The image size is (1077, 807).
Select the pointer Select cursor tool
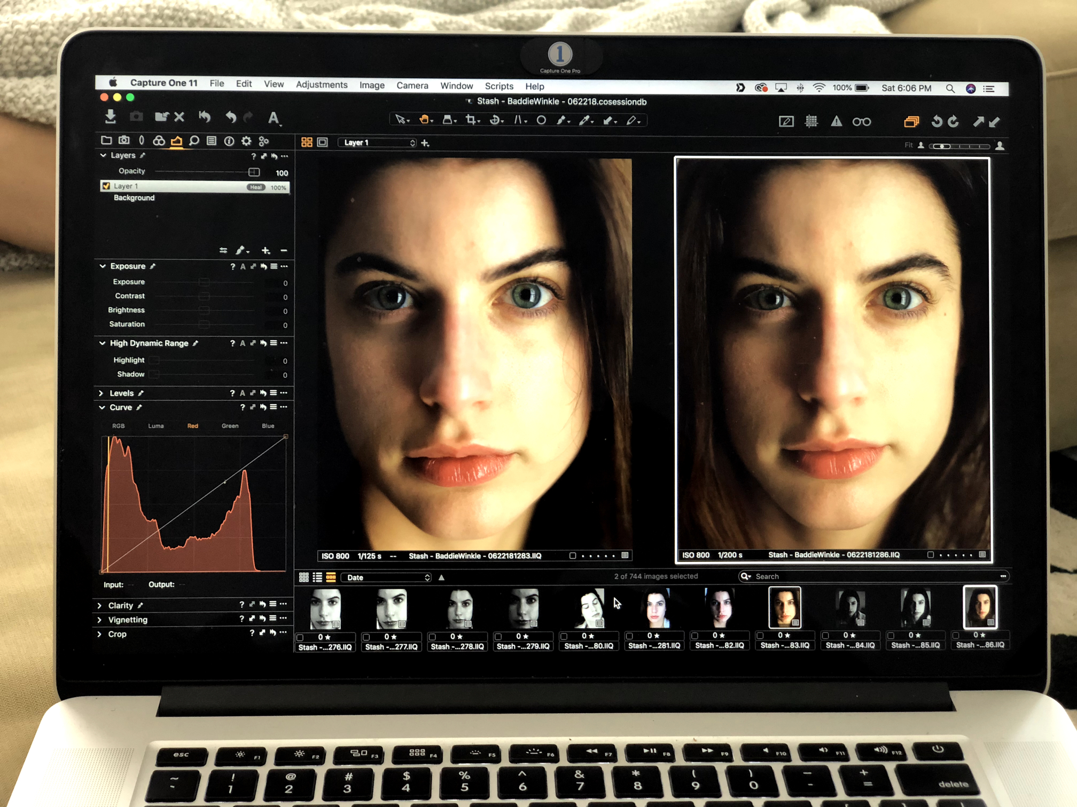click(401, 120)
